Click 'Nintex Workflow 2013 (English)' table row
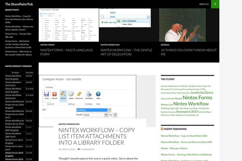The height and width of the screenshot is (161, 242). coord(19,77)
